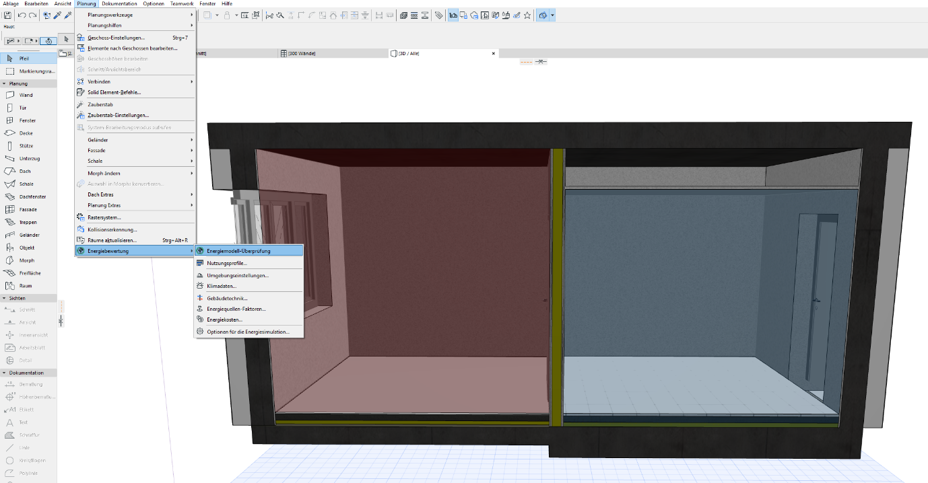Viewport: 928px width, 483px height.
Task: Open Energiemodell-Überprüfung from submenu
Action: tap(238, 251)
